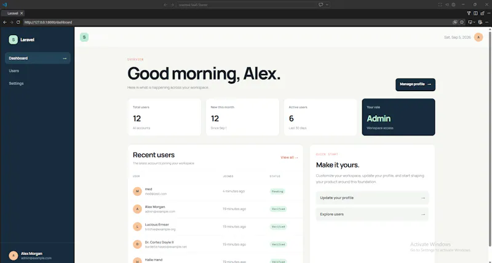
Task: Close the Laravel browser tab
Action: [22, 13]
